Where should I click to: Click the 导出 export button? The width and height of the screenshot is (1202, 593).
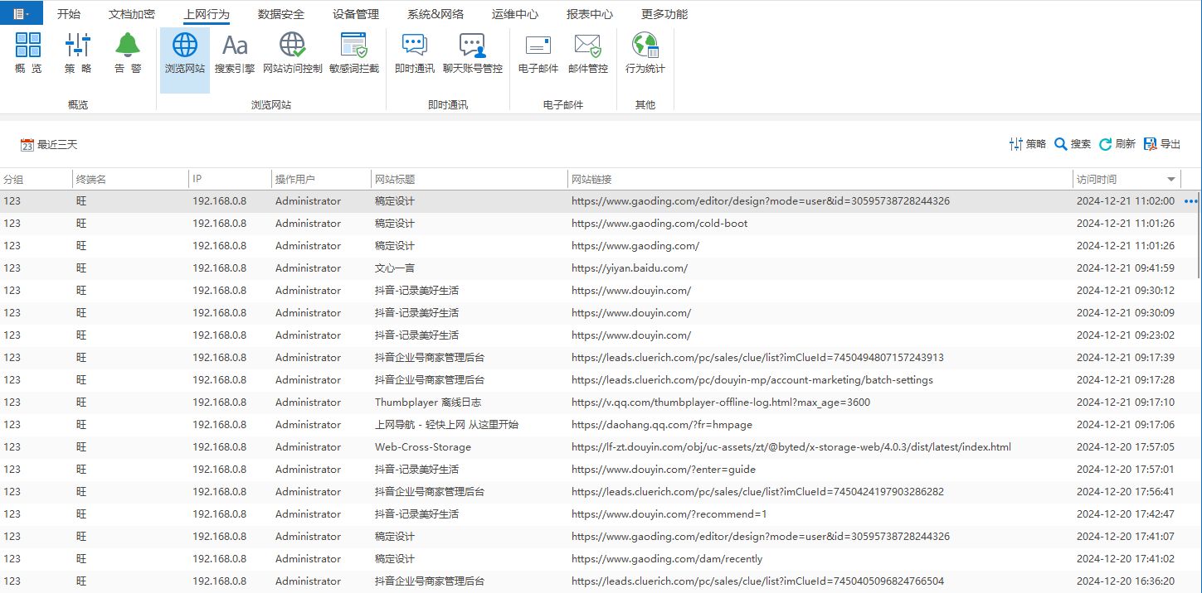coord(1161,144)
